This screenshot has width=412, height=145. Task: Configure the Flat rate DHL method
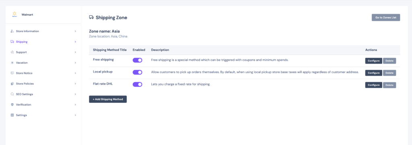click(x=374, y=85)
